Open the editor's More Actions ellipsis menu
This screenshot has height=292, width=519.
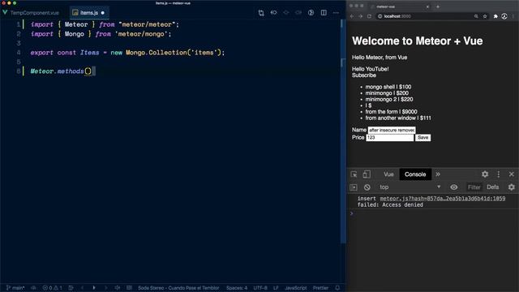coord(336,13)
